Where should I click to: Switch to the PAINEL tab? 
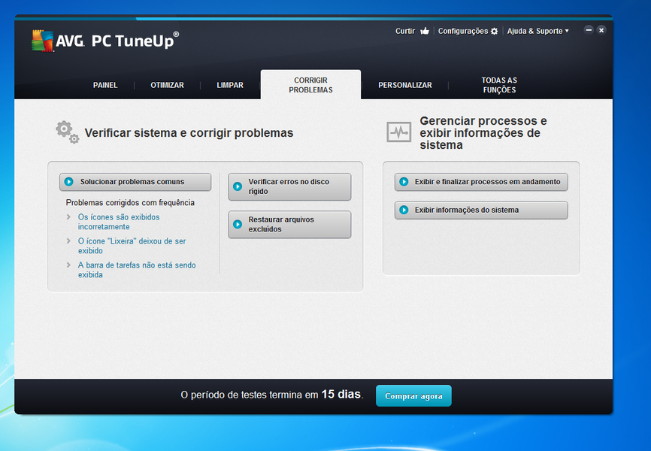(105, 85)
